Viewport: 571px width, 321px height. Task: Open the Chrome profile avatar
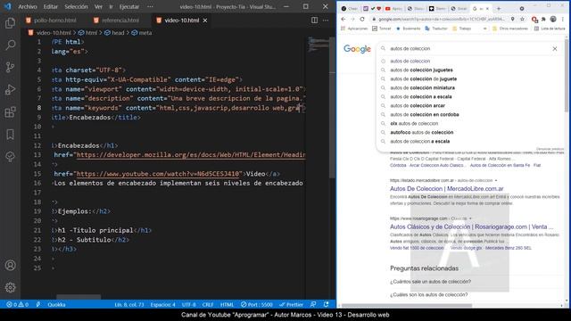553,19
